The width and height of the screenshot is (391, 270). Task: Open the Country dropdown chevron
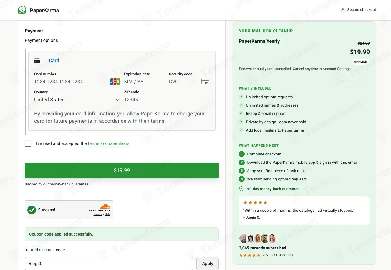pos(117,100)
